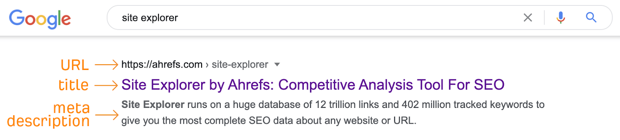Click the https://ahrefs.com URL text
This screenshot has width=620, height=140.
click(162, 65)
